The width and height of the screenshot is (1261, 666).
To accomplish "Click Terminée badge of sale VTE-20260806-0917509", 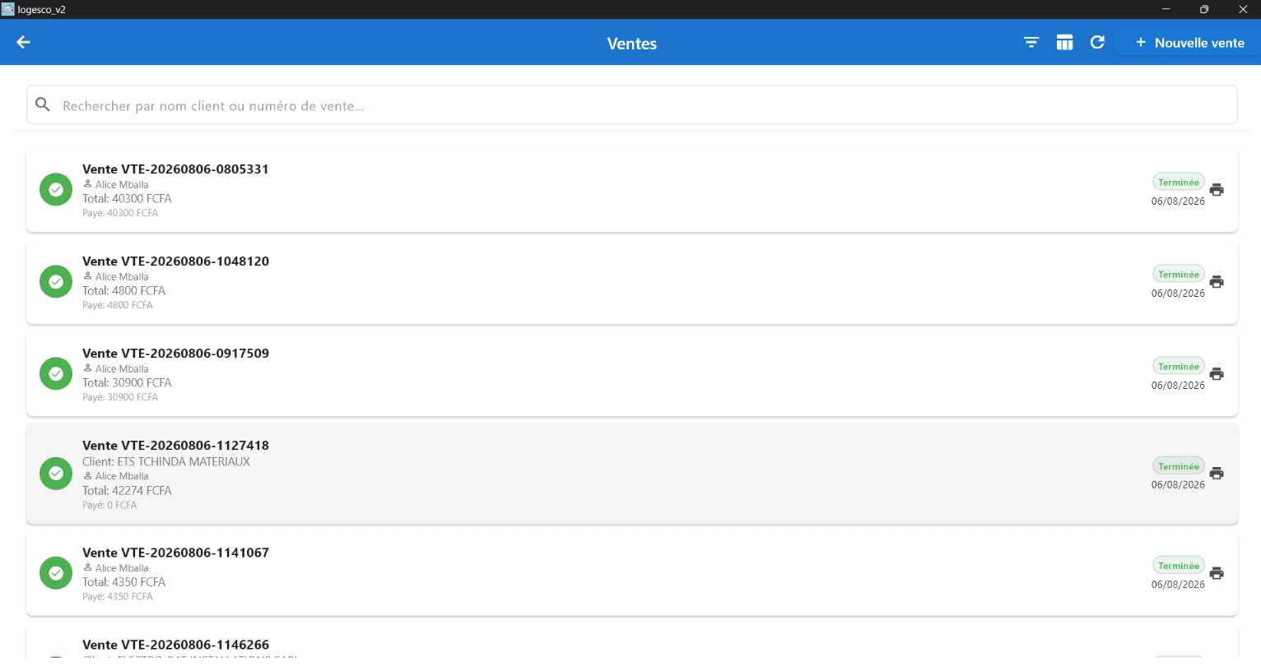I will coord(1179,366).
